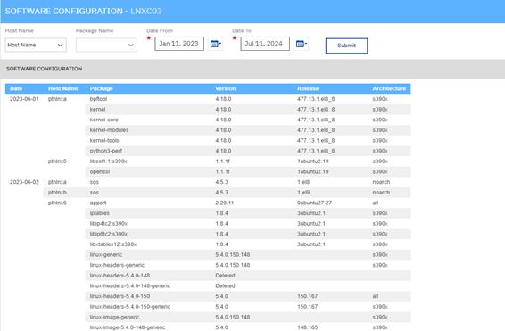505x331 pixels.
Task: Click the apport package cell
Action: tap(98, 203)
